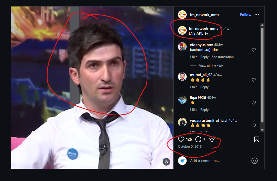
Task: Like ilqar9926's comment with the heart
Action: click(254, 103)
